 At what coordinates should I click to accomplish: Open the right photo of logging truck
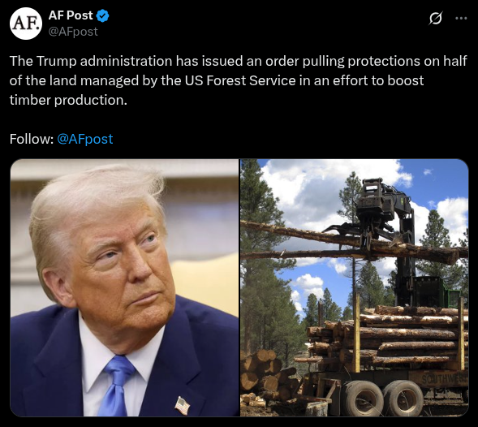coord(354,287)
